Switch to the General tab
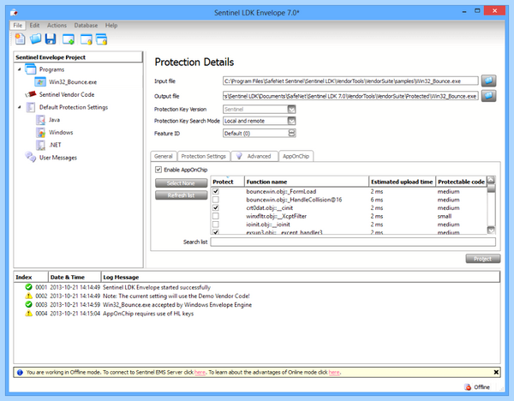Screen dimensions: 514x401 click(164, 156)
